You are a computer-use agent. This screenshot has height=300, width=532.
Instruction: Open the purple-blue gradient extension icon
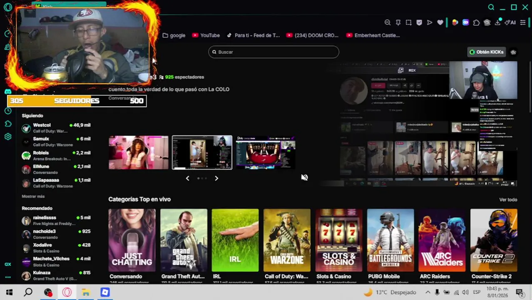click(x=466, y=22)
